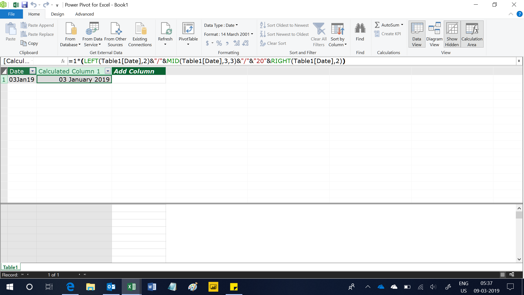Expand AutoSum dropdown arrow

(402, 25)
